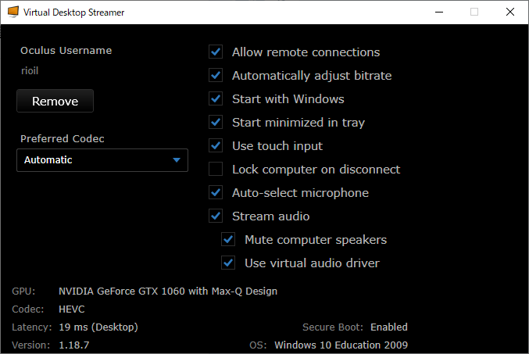Toggle Automatically adjust bitrate checkbox
This screenshot has width=529, height=354.
coord(216,75)
